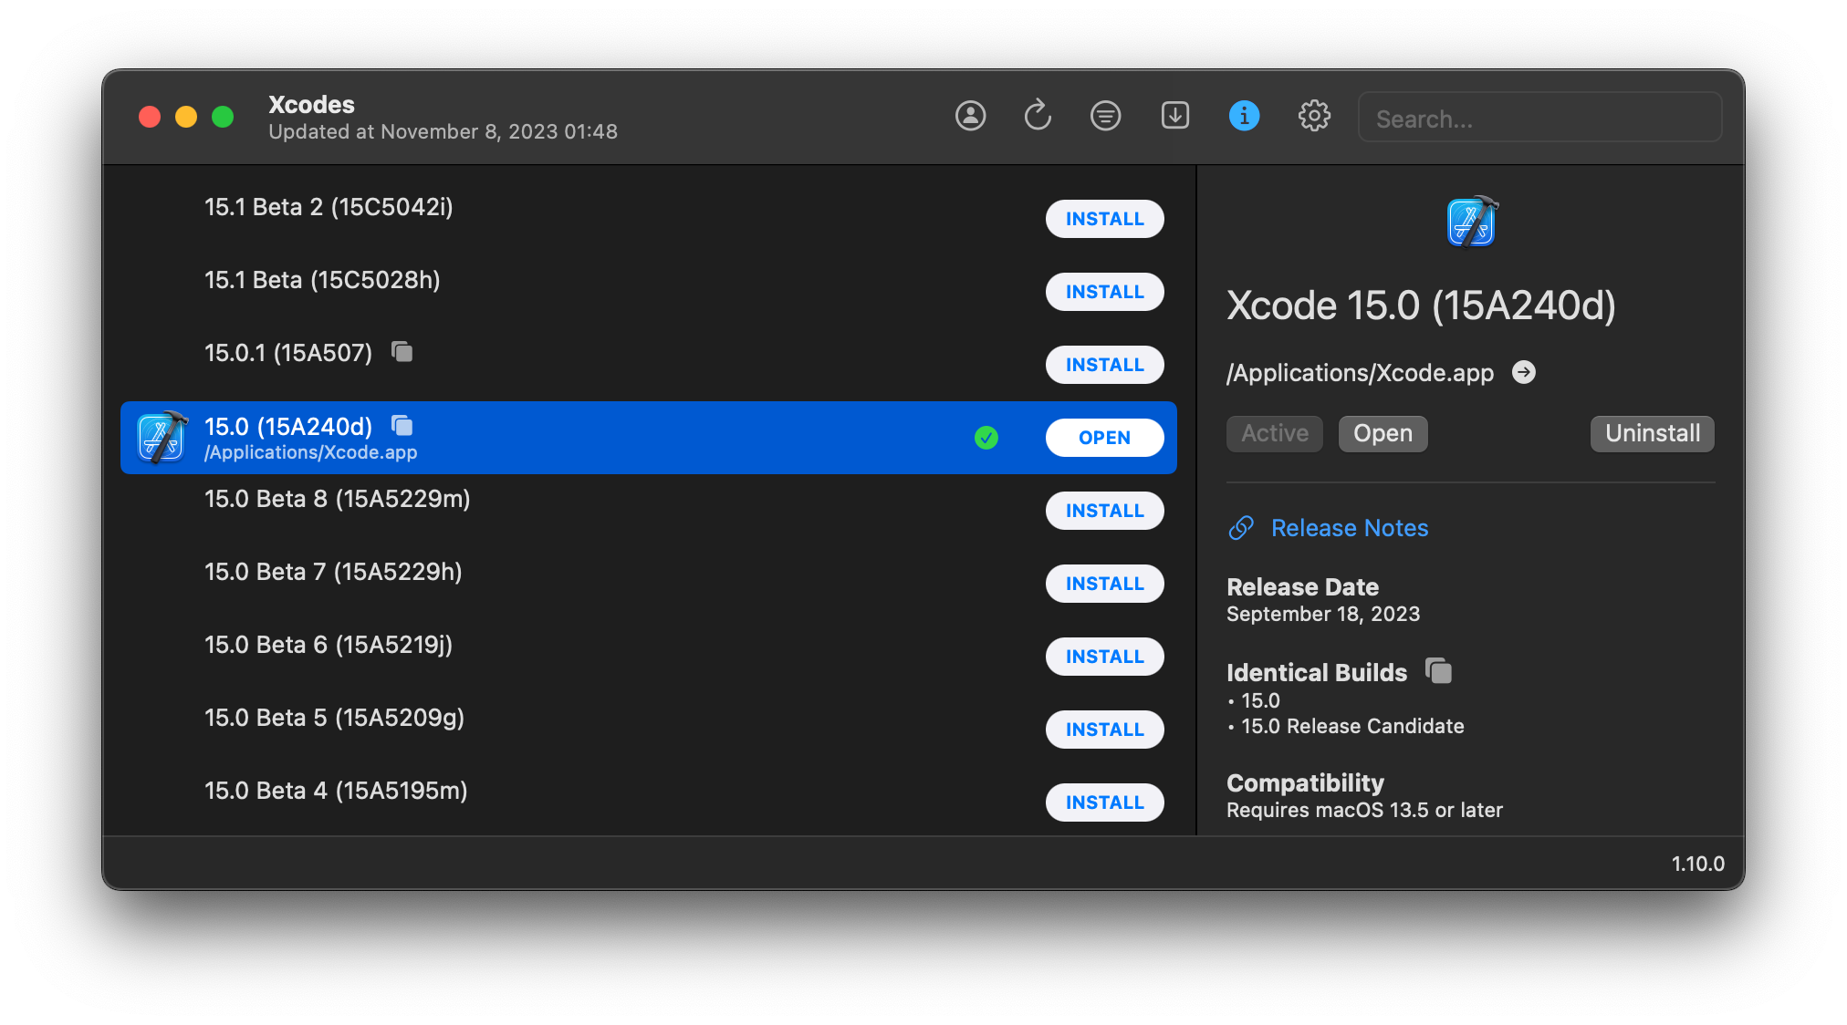
Task: Install 15.0.1 (15A507)
Action: (x=1104, y=365)
